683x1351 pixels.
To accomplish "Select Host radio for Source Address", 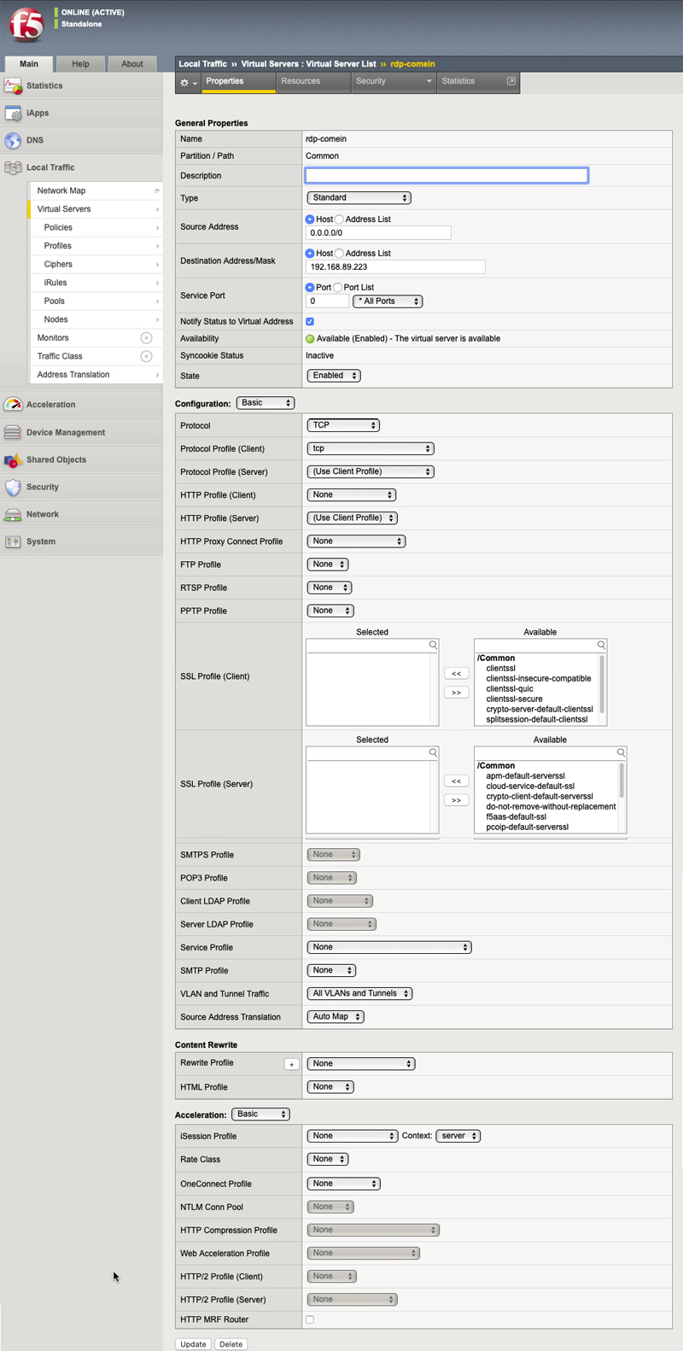I will pos(310,219).
